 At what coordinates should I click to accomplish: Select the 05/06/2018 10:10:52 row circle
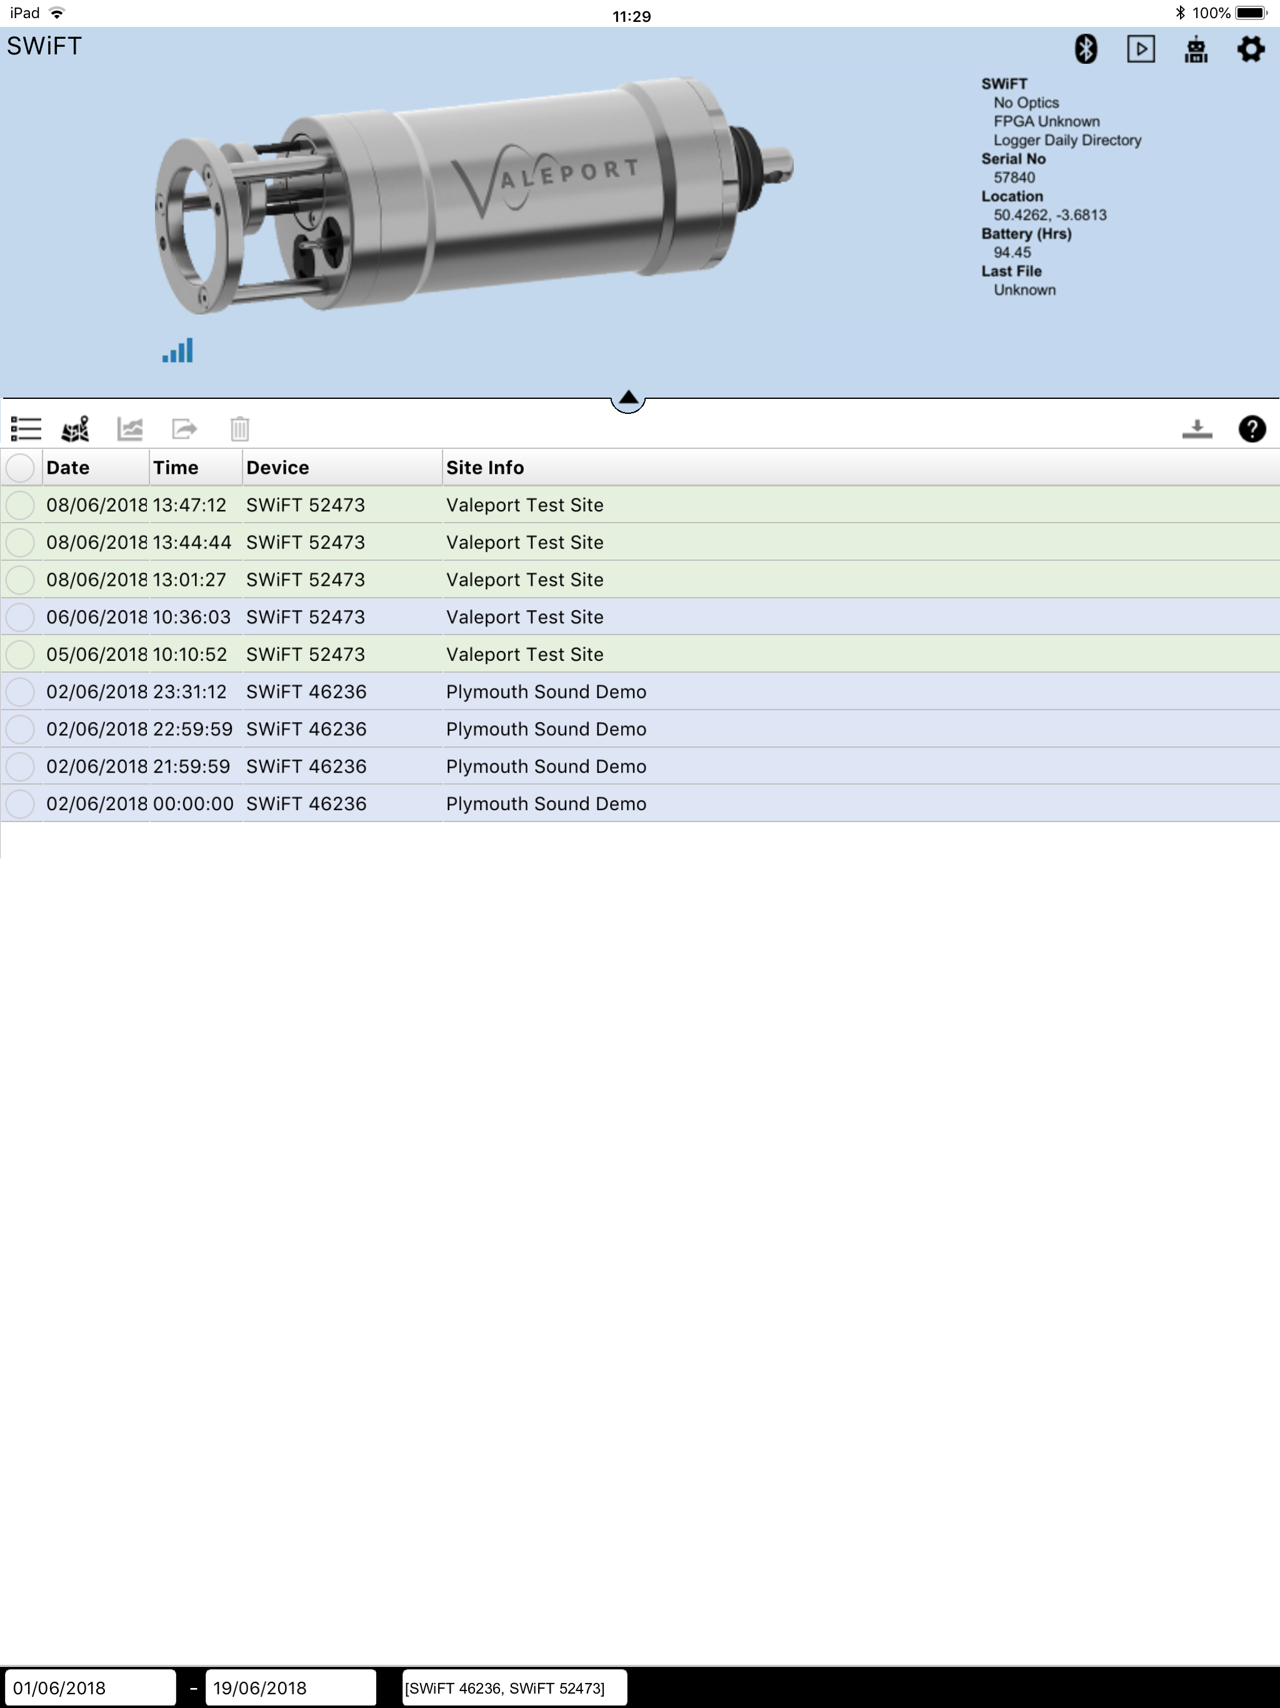[x=20, y=654]
